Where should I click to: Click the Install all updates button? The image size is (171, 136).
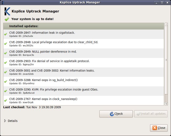[x=151, y=114]
